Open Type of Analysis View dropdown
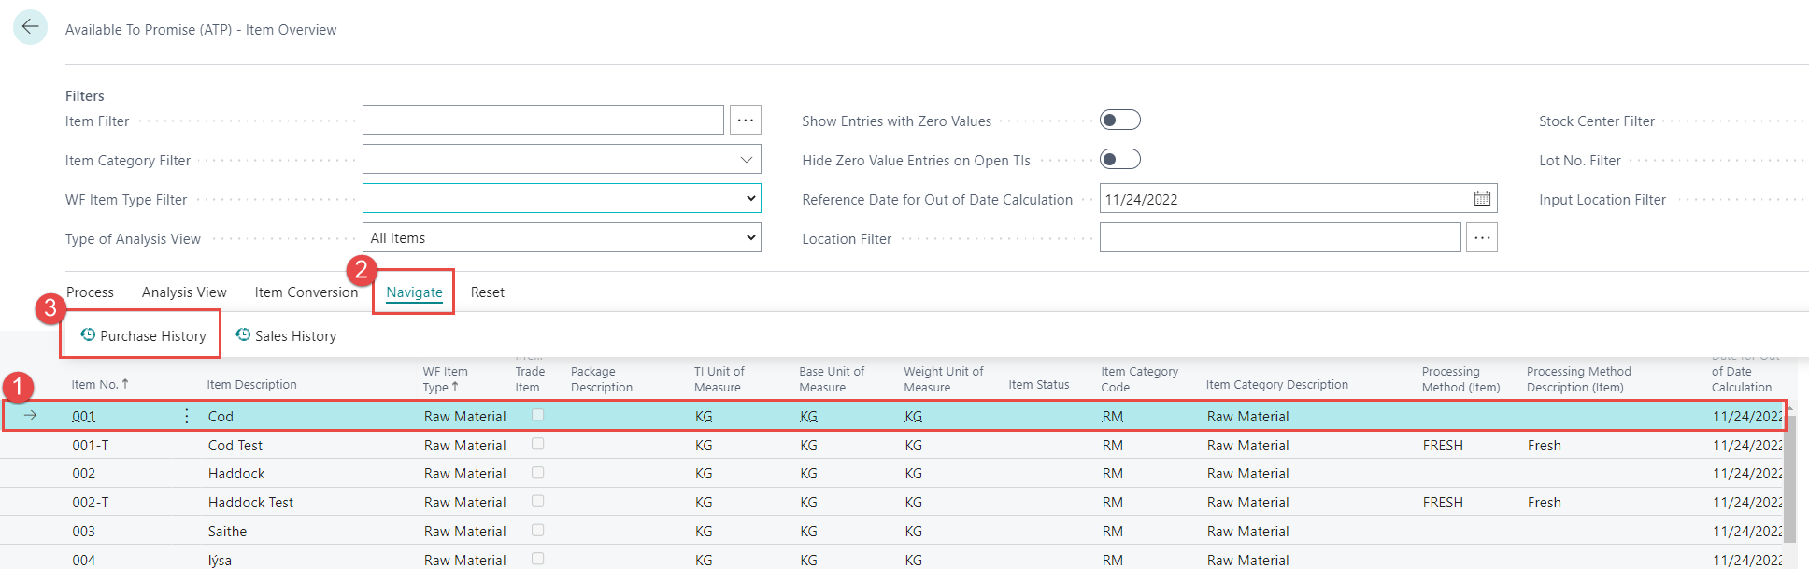The width and height of the screenshot is (1809, 569). point(749,238)
